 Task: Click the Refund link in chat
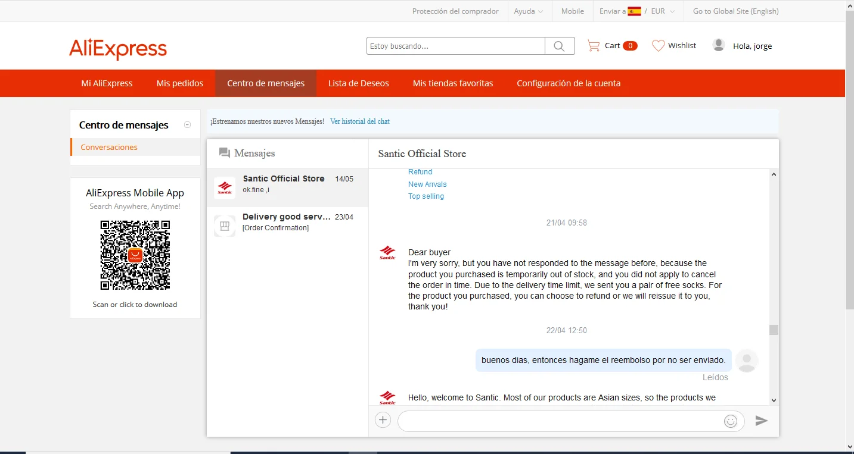(420, 172)
